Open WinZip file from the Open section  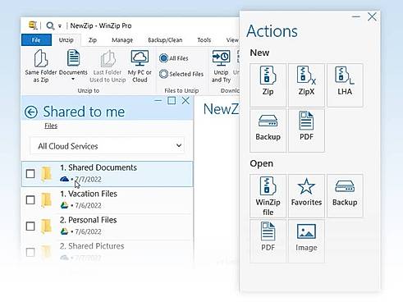(268, 196)
